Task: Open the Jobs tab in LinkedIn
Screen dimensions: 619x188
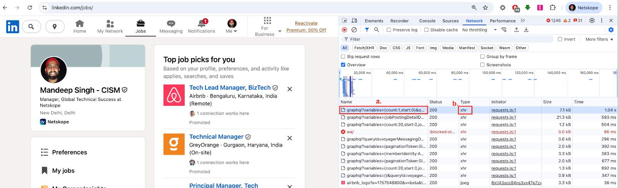Action: click(x=141, y=27)
